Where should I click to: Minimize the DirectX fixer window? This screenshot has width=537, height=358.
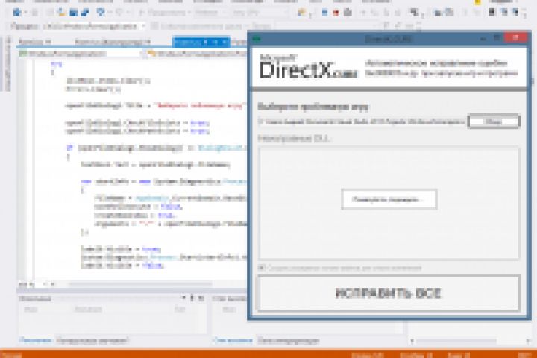pyautogui.click(x=483, y=38)
